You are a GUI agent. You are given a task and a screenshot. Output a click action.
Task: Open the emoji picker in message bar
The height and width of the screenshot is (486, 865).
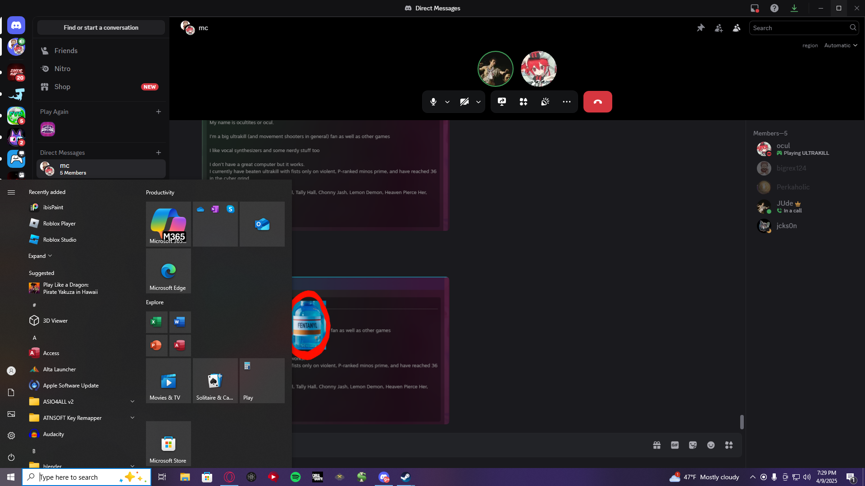click(710, 445)
